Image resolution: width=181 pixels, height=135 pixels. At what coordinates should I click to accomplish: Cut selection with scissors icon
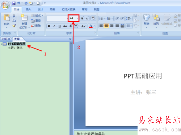tap(14, 16)
